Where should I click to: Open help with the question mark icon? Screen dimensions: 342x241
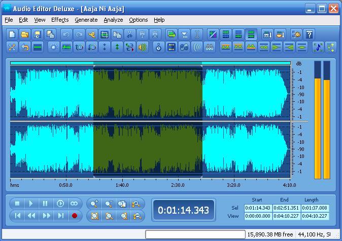click(x=309, y=34)
